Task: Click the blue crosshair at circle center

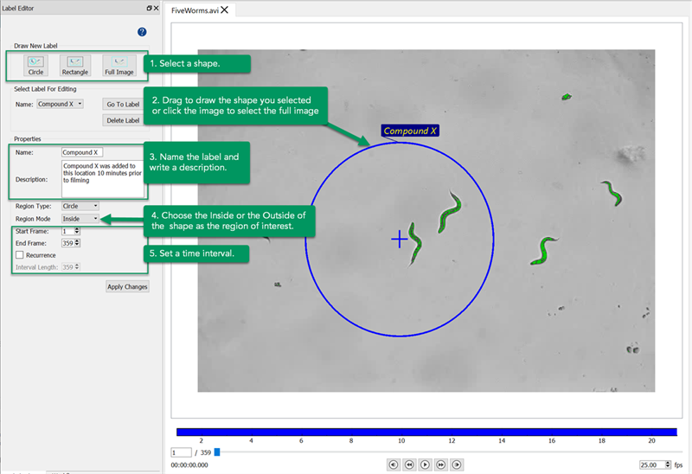Action: click(x=400, y=239)
